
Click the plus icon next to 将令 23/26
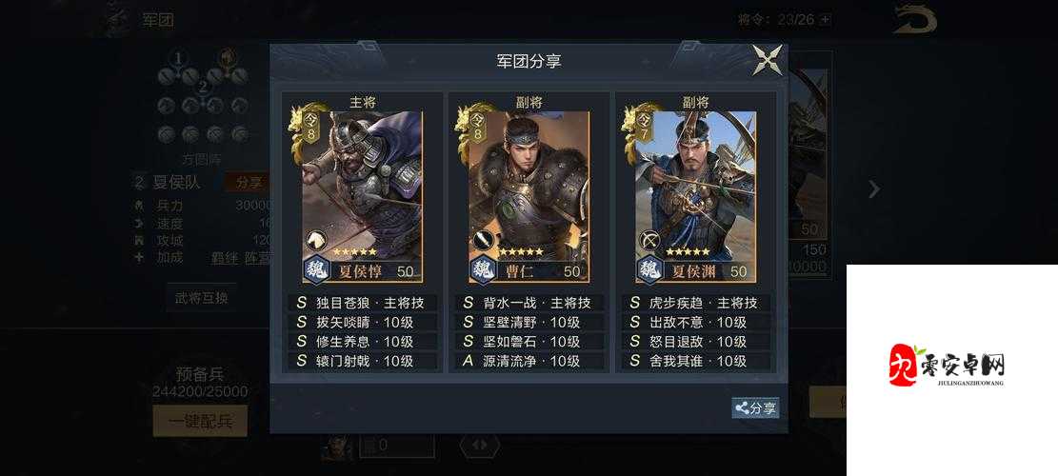(826, 20)
